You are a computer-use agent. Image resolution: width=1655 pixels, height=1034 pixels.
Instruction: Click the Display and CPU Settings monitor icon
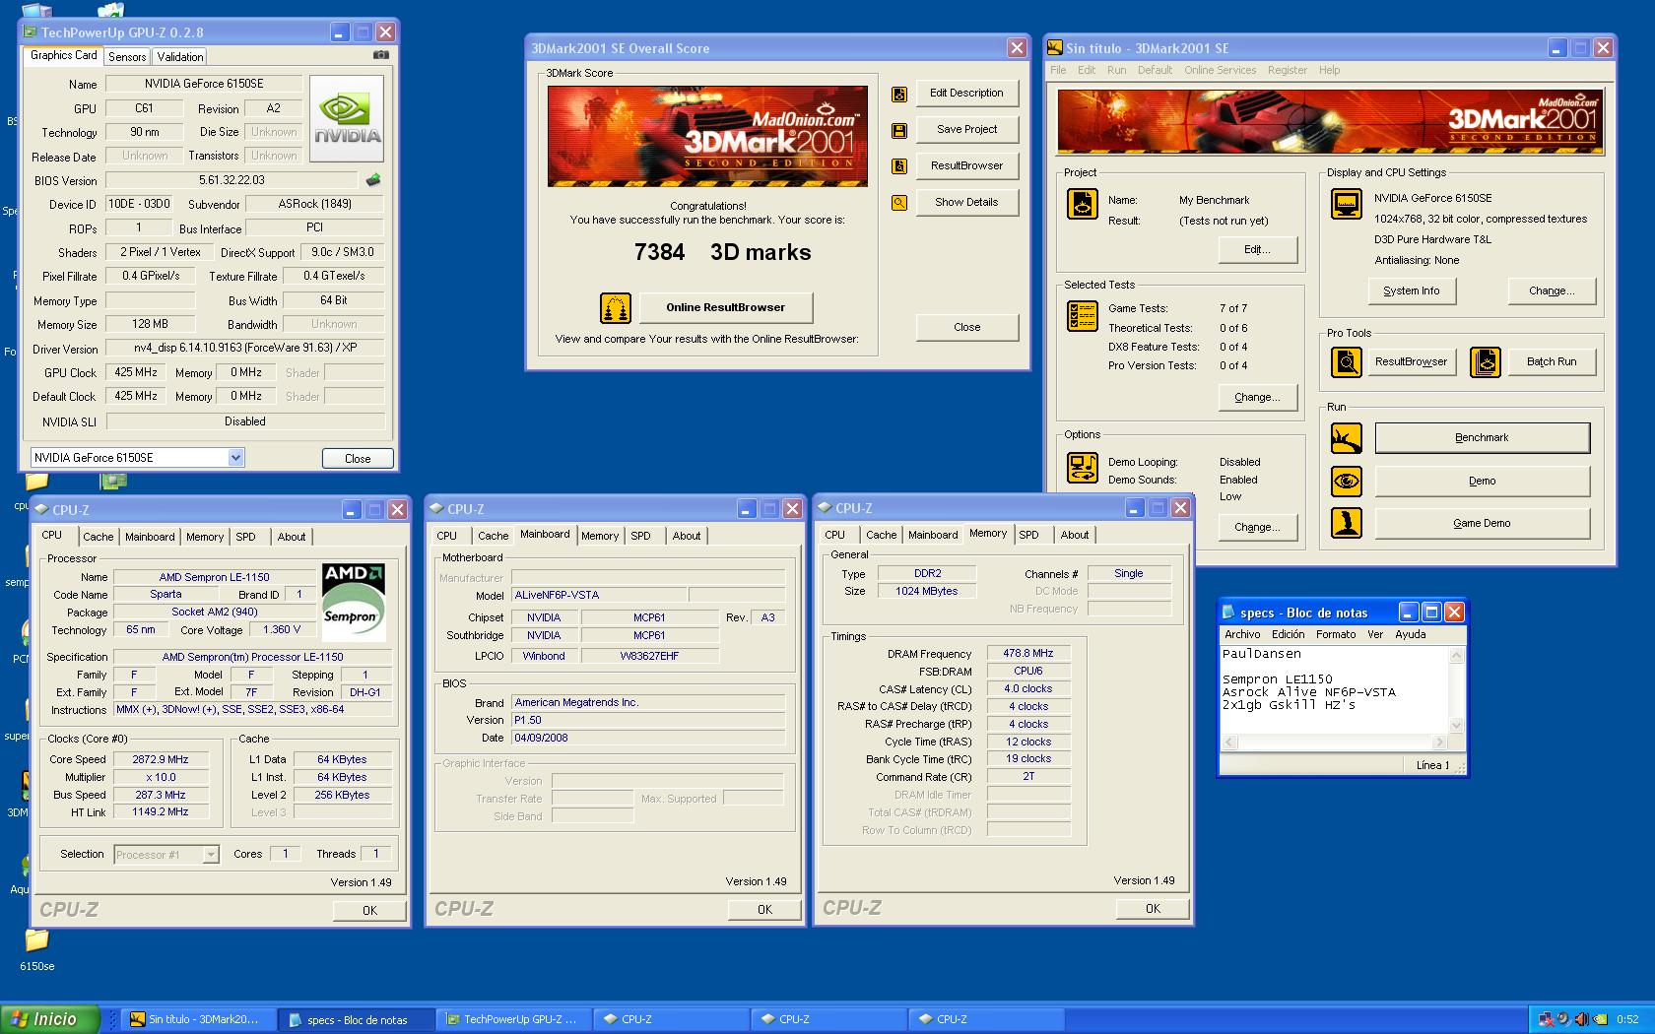[x=1346, y=204]
